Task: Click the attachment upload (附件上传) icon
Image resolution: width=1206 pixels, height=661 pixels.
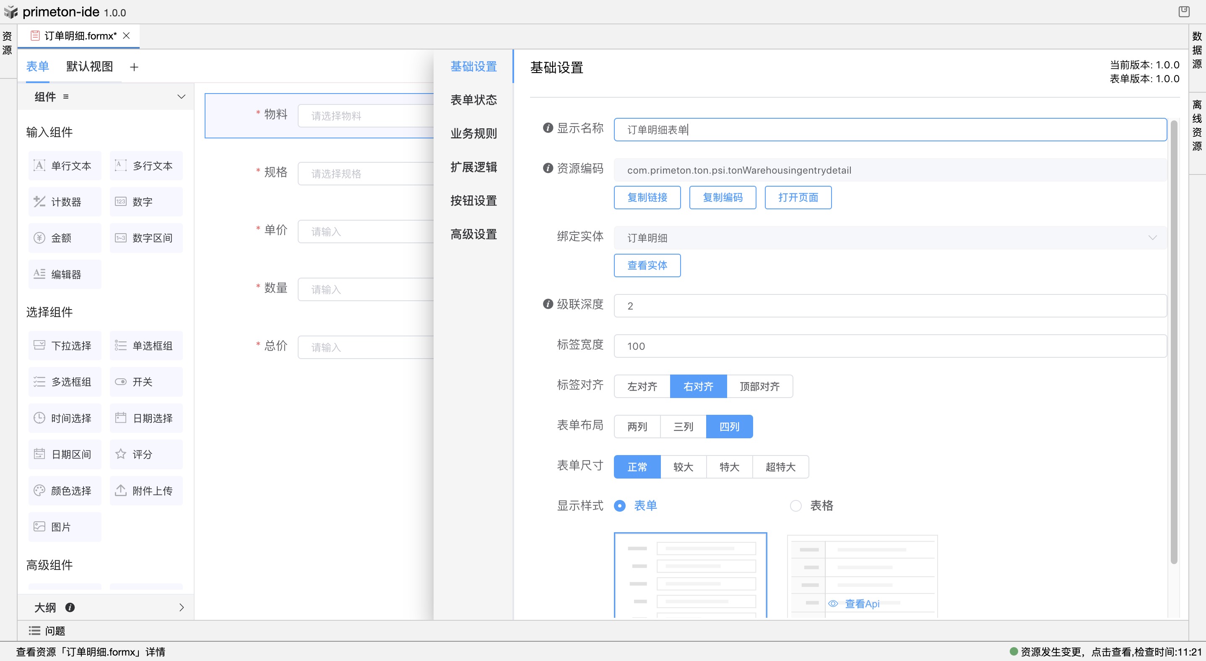Action: click(121, 491)
